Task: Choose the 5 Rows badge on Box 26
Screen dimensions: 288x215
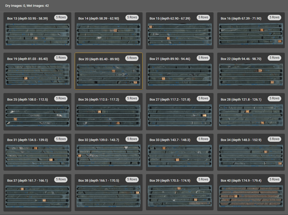Action: point(132,98)
